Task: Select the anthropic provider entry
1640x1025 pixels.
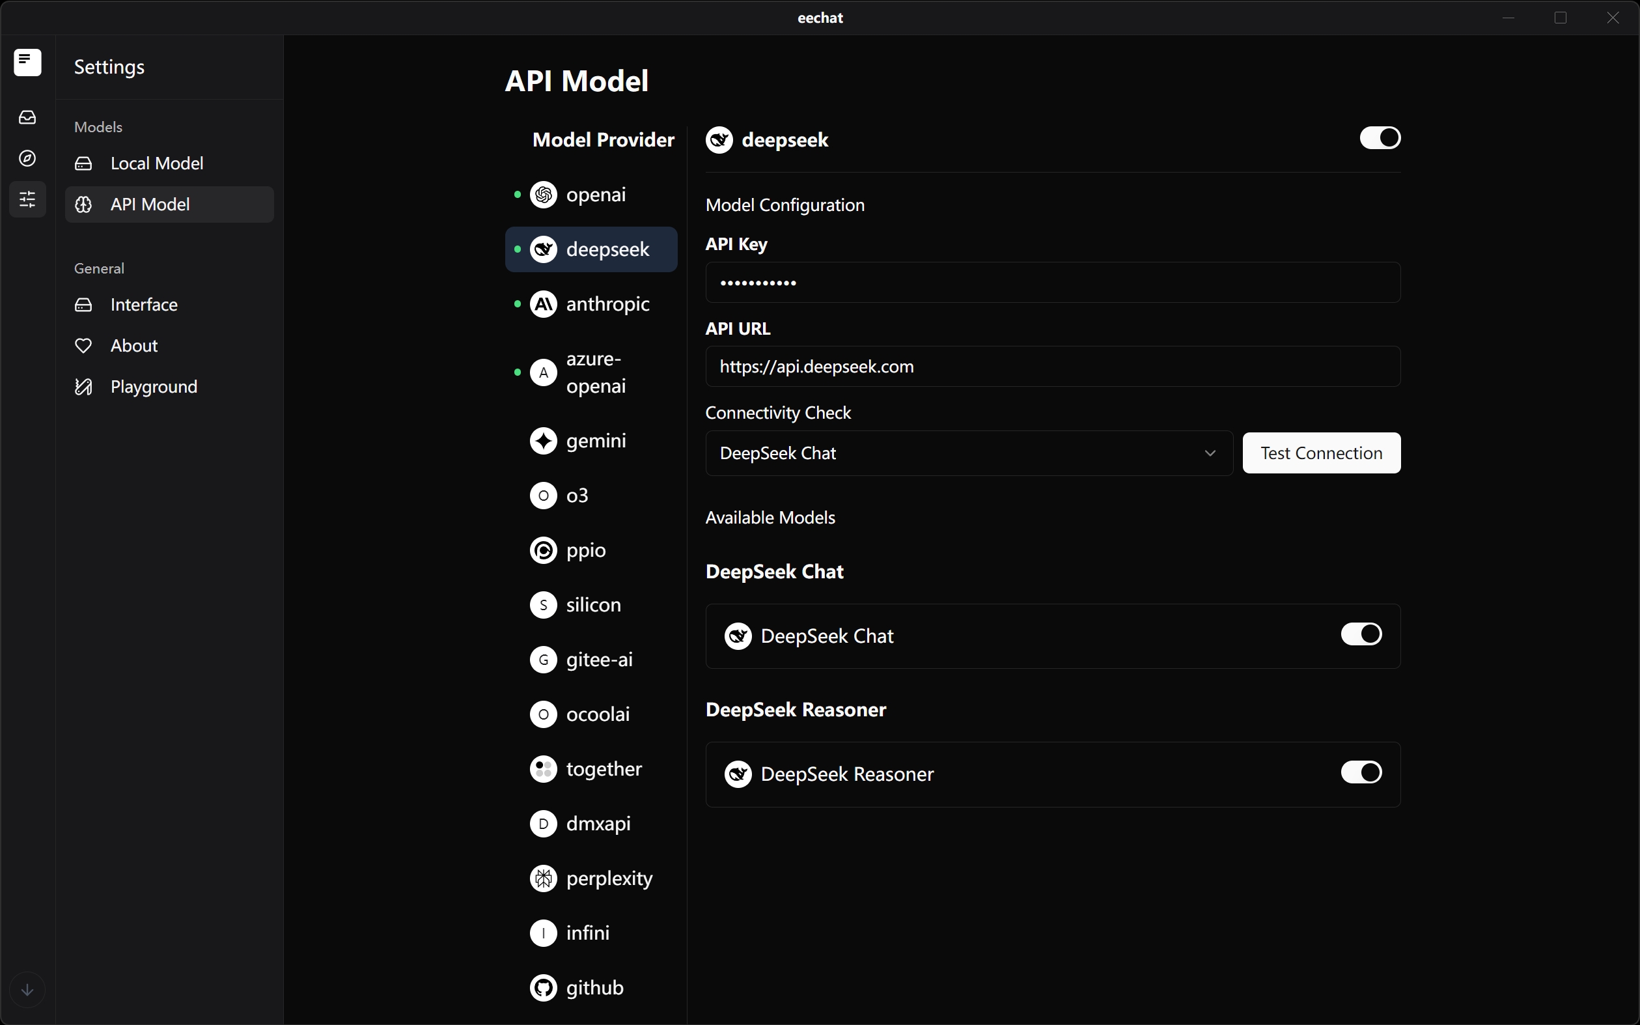Action: point(607,304)
